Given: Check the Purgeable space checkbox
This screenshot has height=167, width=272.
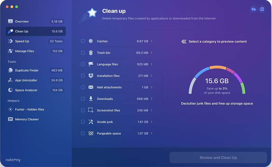Looking at the screenshot, I should [83, 133].
